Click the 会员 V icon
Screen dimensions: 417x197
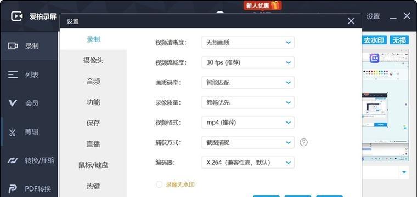tap(13, 103)
